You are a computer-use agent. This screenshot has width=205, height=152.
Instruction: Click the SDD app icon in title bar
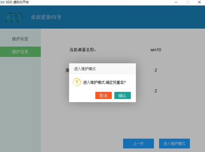click(x=3, y=2)
